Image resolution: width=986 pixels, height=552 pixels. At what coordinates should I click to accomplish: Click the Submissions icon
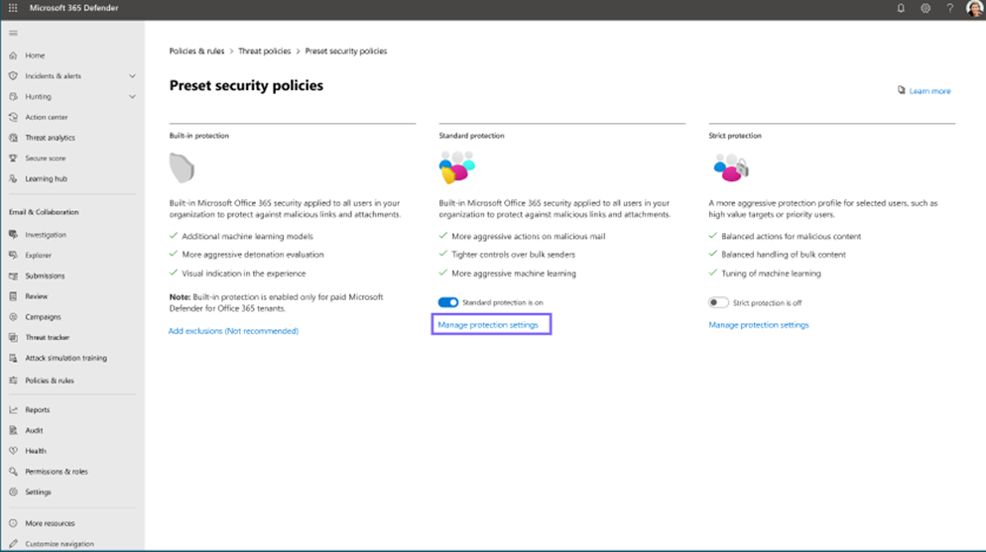pos(13,276)
